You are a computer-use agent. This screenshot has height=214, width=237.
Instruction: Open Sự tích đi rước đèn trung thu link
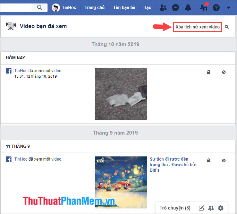173,165
